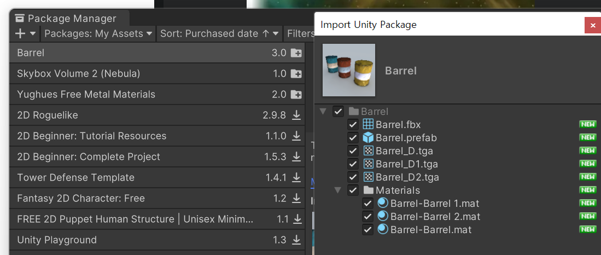The width and height of the screenshot is (601, 255).
Task: Uncheck the Barrel.fbx checkbox
Action: [x=353, y=124]
